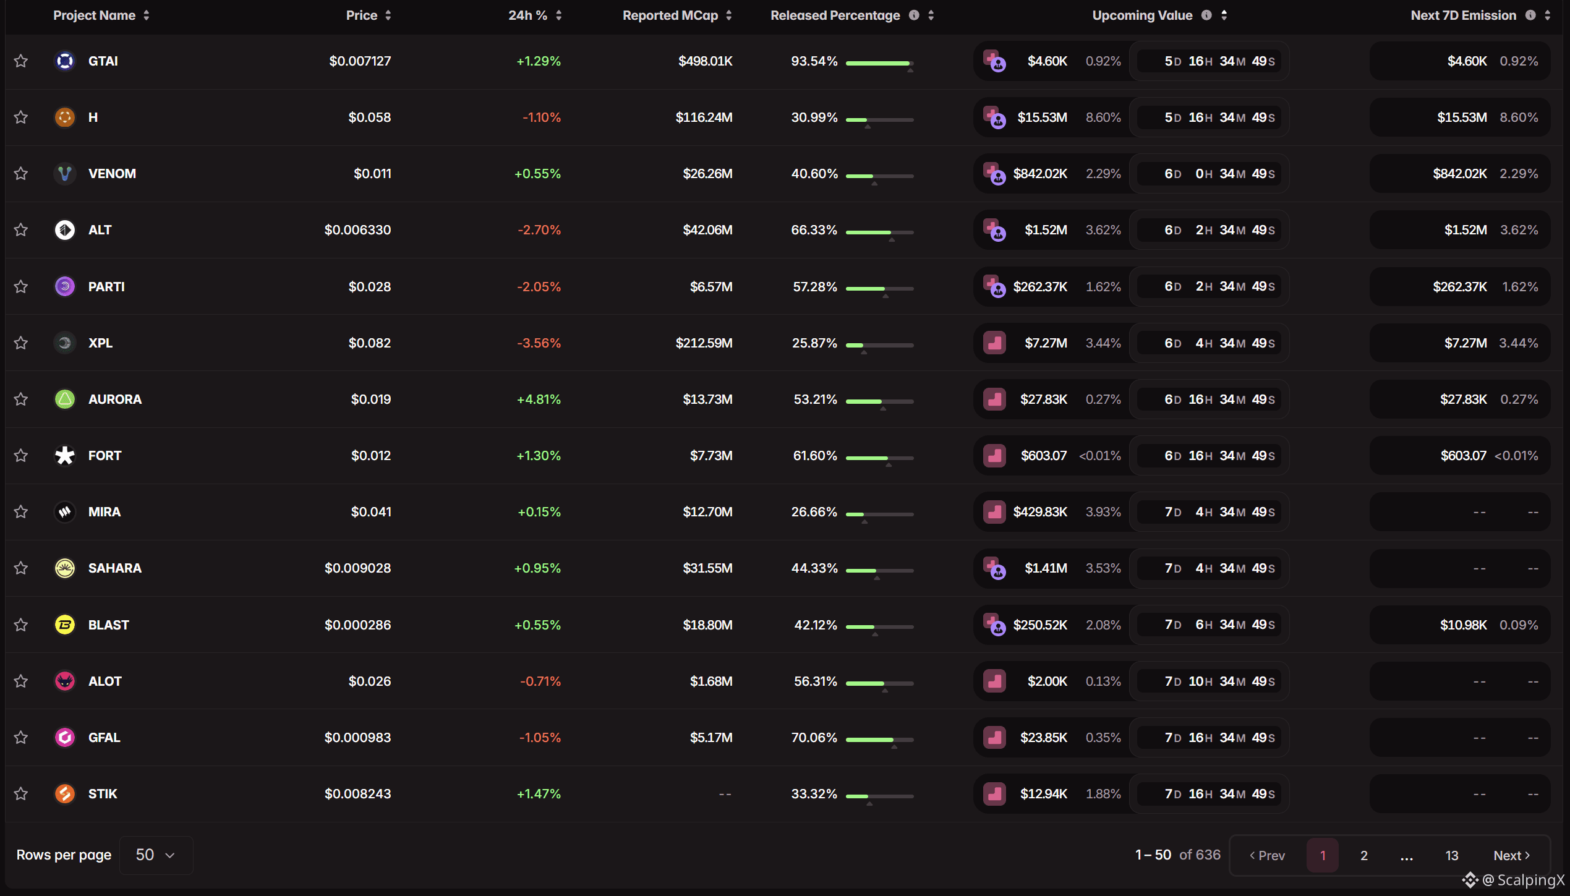
Task: Click FORT upcoming unlock allocation icon
Action: point(994,455)
